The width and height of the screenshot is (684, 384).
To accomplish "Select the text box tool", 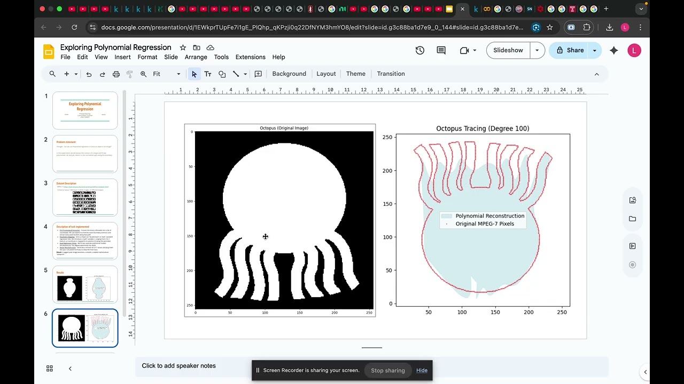I will (208, 74).
